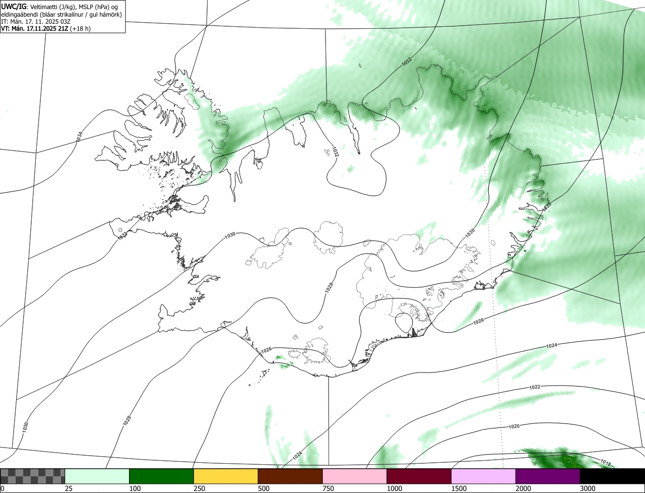
Task: Pick the maroon 1000–1500 legend swatch
Action: click(x=419, y=476)
